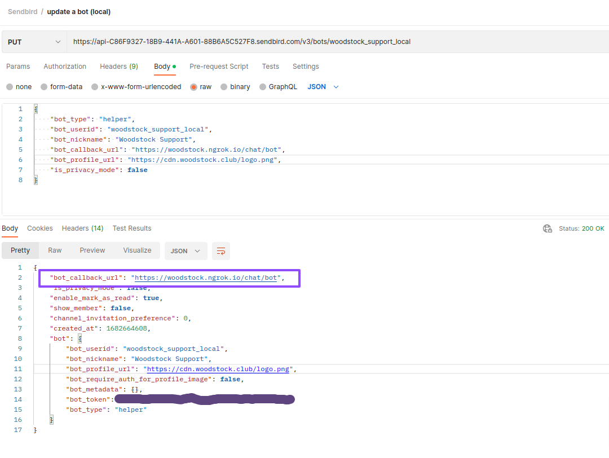Select the binary body radio button
Image resolution: width=609 pixels, height=458 pixels.
[x=224, y=87]
